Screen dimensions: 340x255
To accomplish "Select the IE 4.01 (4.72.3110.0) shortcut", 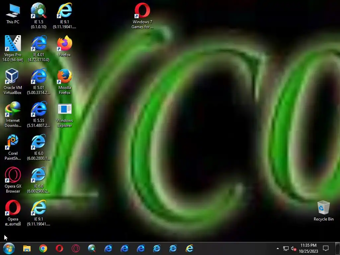I will (39, 48).
